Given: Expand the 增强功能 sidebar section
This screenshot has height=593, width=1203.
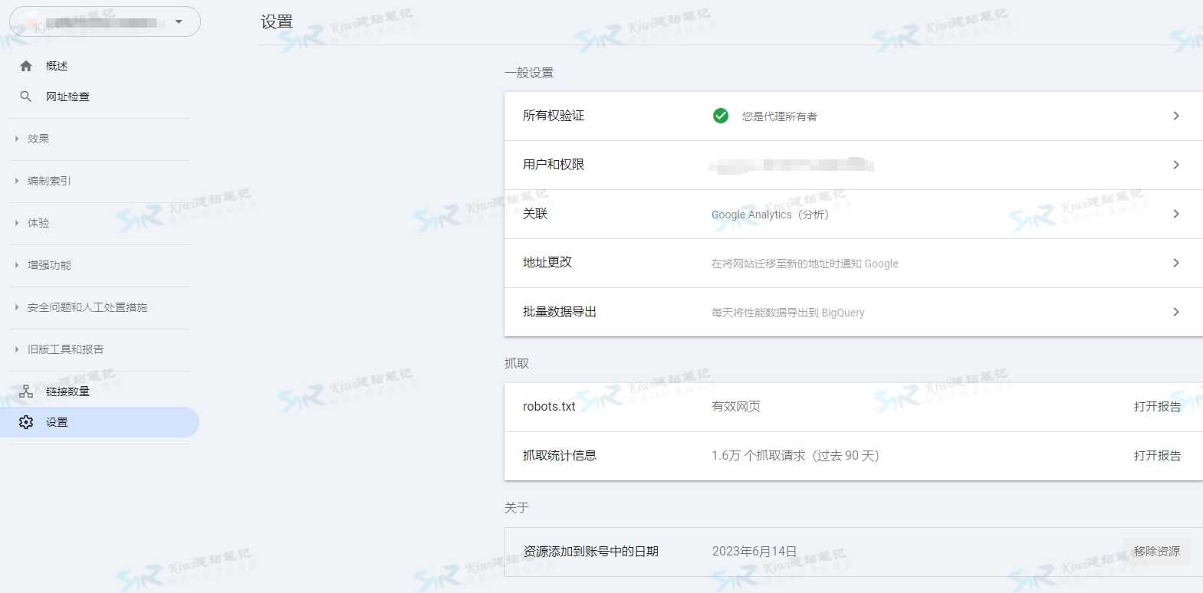Looking at the screenshot, I should 49,265.
